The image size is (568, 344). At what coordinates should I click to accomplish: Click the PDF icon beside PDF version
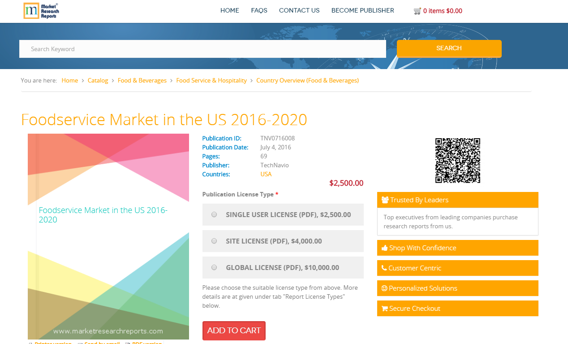pos(129,343)
